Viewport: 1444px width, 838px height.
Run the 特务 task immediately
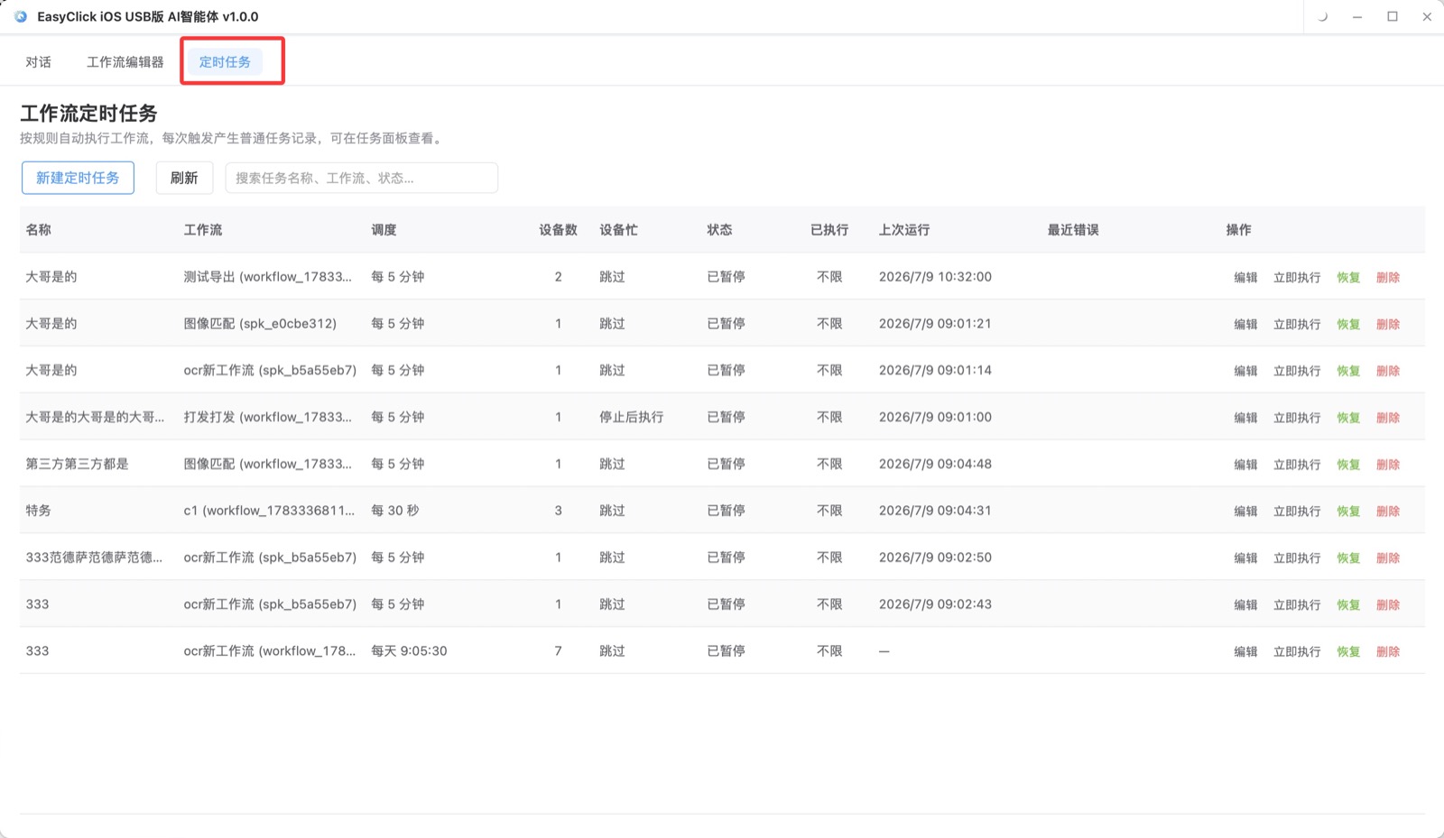(1297, 511)
